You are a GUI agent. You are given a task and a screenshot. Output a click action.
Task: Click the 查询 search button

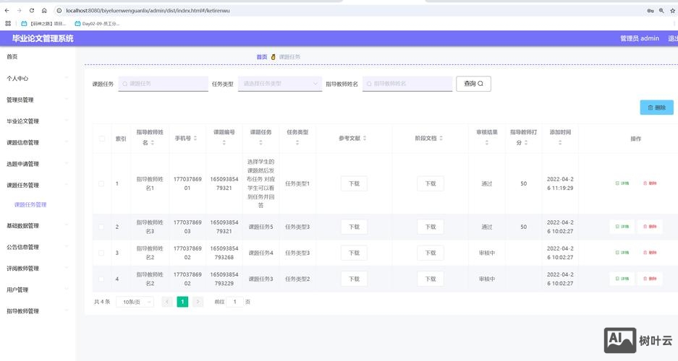[473, 84]
